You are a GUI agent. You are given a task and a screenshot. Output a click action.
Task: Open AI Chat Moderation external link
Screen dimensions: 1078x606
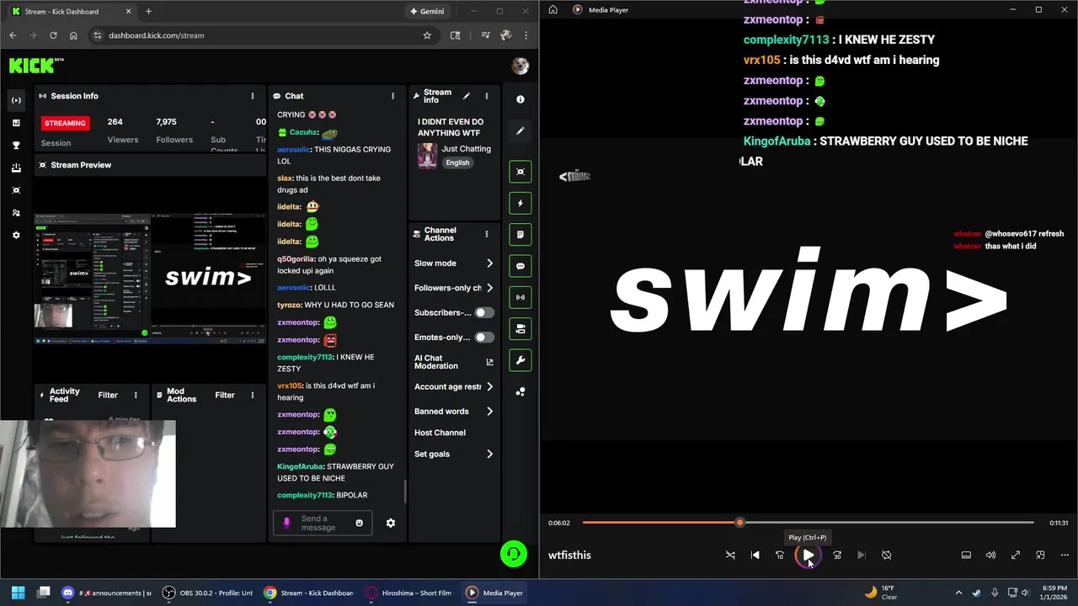click(x=490, y=362)
